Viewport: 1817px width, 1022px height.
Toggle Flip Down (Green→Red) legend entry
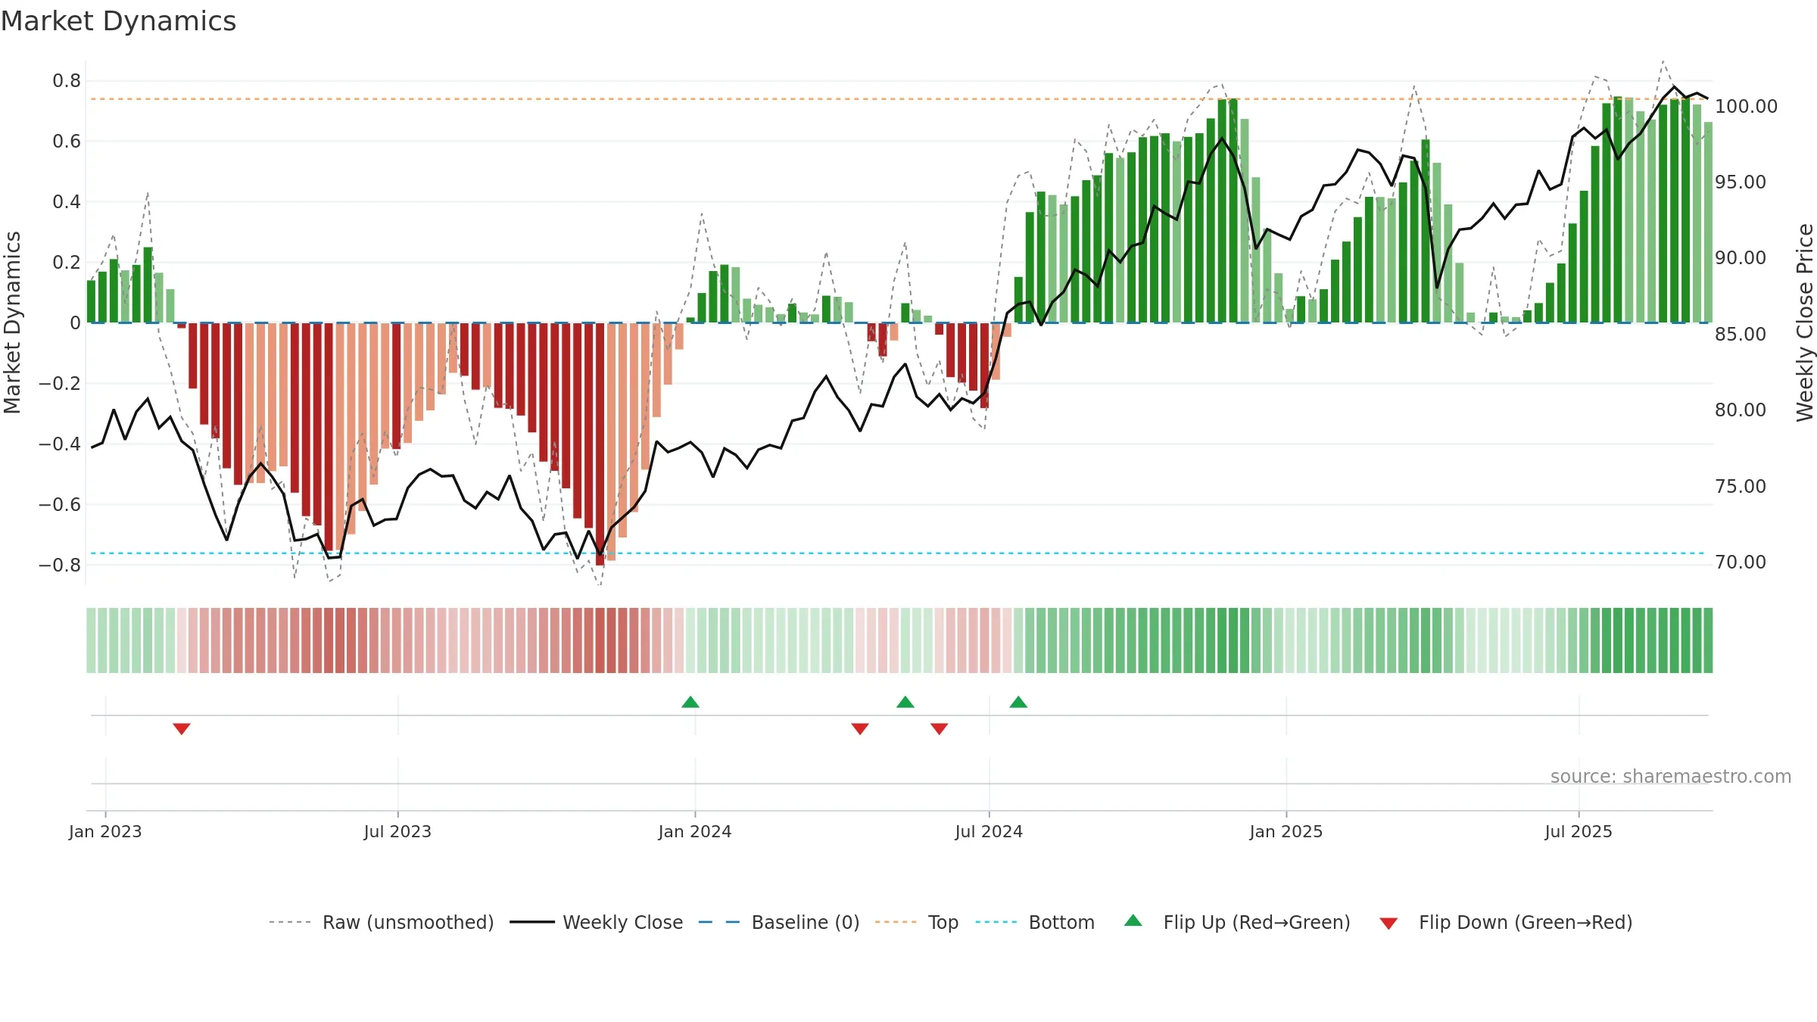click(x=1506, y=922)
